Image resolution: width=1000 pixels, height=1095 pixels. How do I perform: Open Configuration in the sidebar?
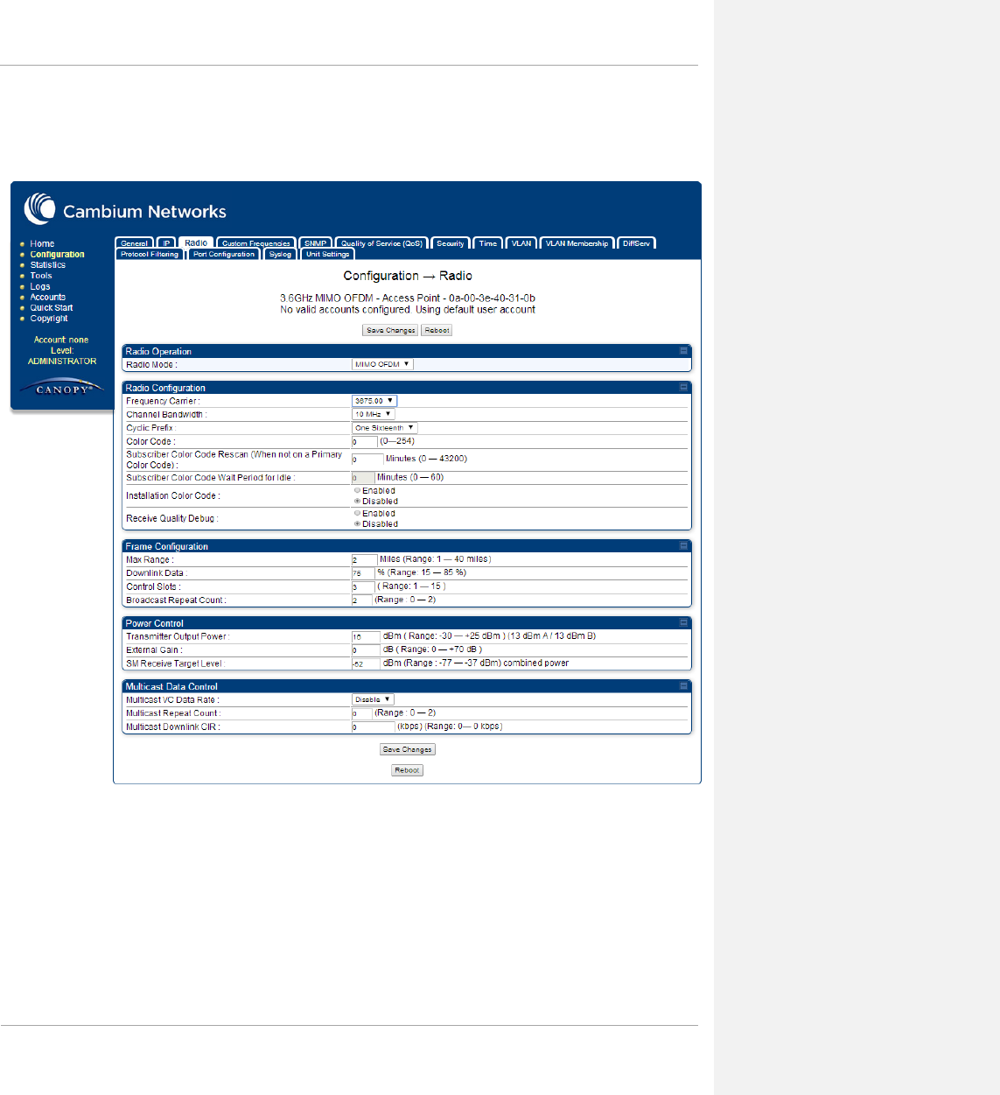(58, 255)
